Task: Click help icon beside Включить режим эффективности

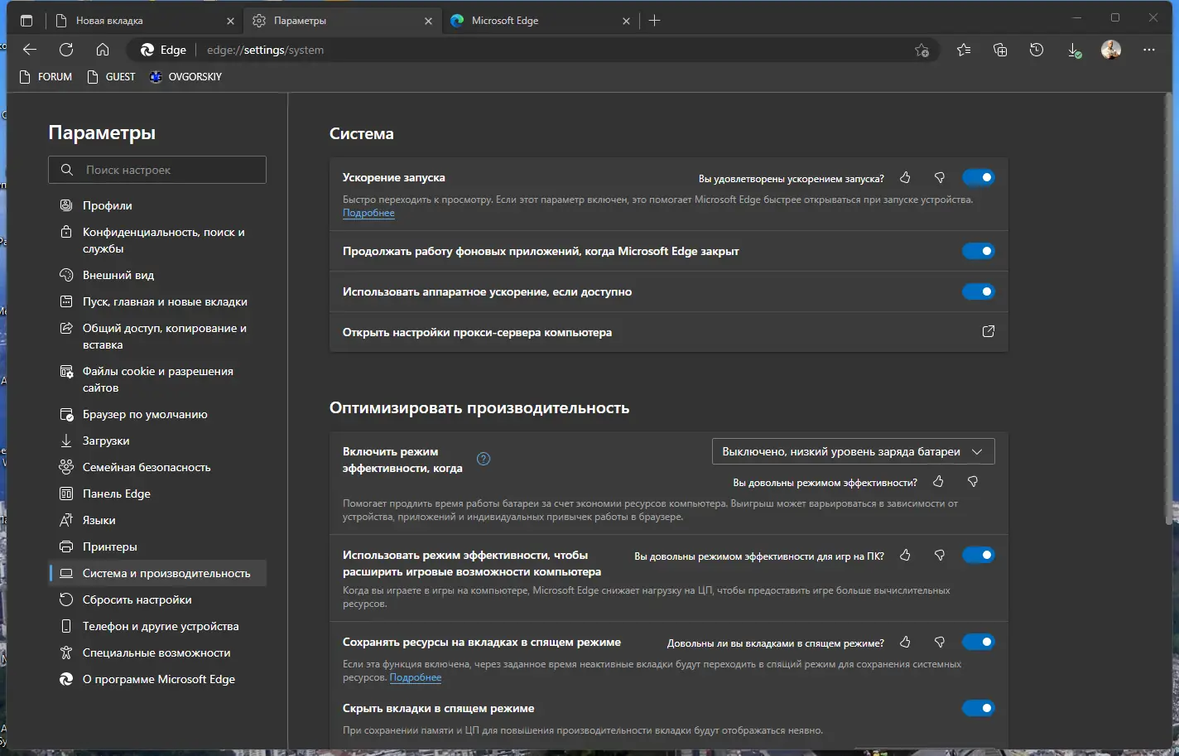Action: pyautogui.click(x=484, y=459)
